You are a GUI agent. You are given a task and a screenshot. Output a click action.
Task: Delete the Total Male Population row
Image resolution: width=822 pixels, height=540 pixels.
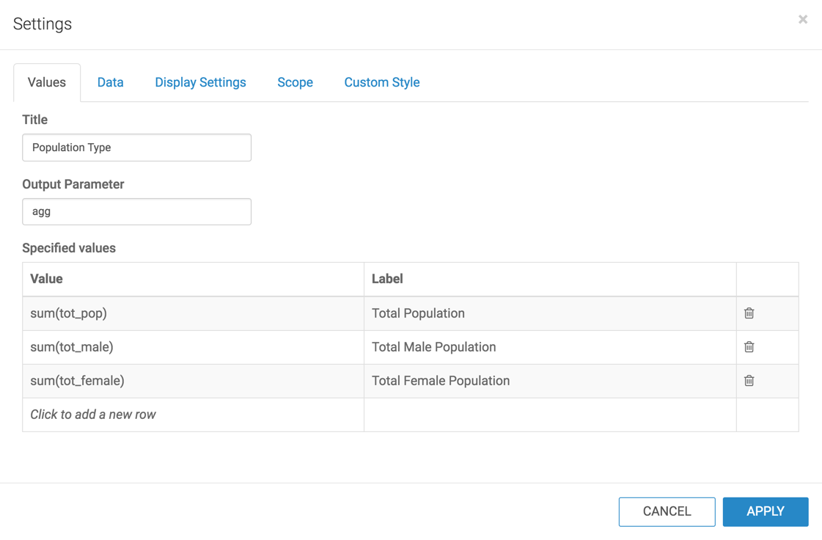(x=749, y=347)
